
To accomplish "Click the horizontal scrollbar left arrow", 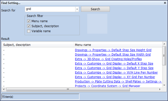I will coord(4,89).
